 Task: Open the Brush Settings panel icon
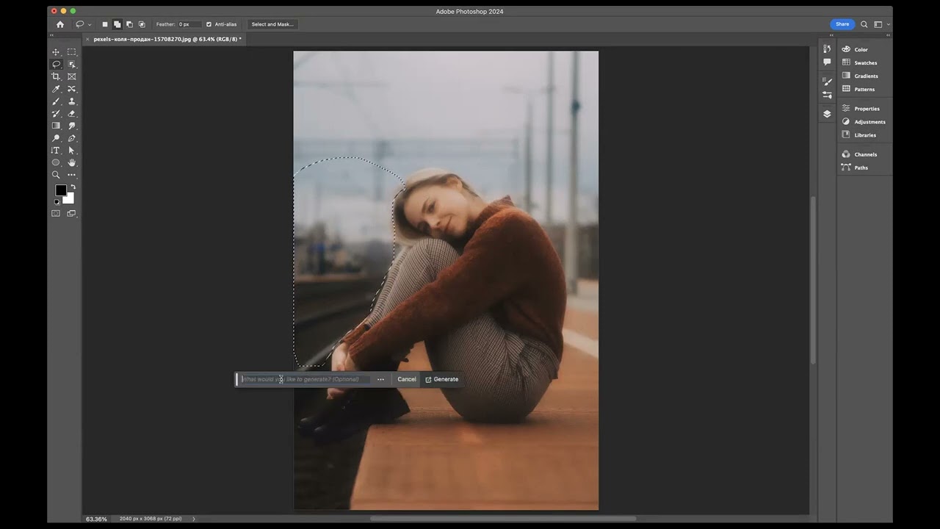(827, 82)
